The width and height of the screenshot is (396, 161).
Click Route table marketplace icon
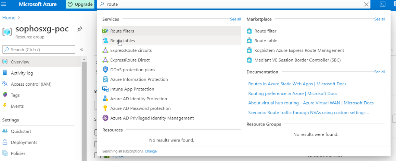coord(250,41)
